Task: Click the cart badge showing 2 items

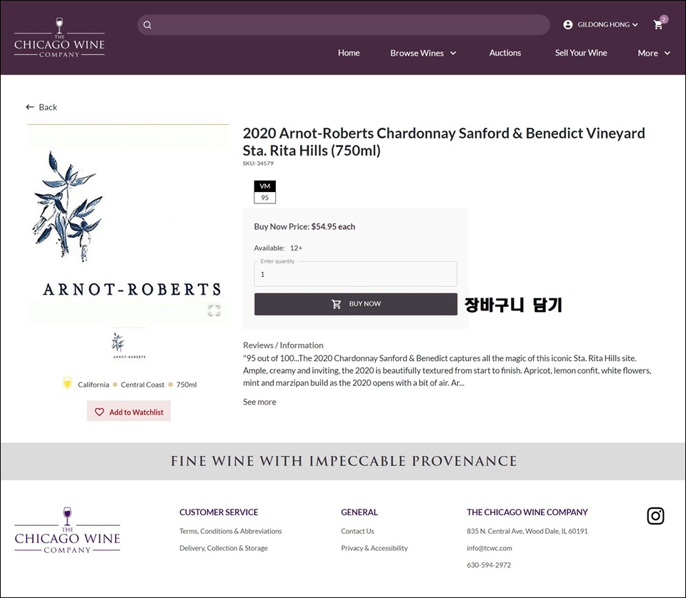Action: (664, 19)
